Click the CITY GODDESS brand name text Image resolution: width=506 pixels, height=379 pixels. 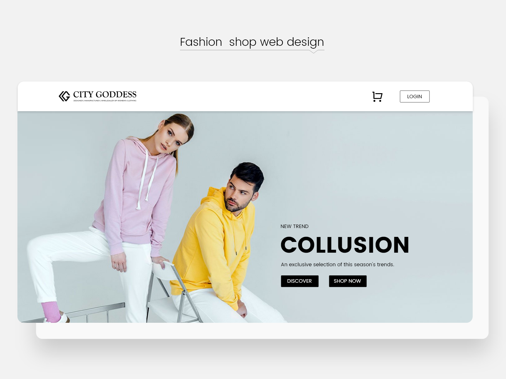105,94
